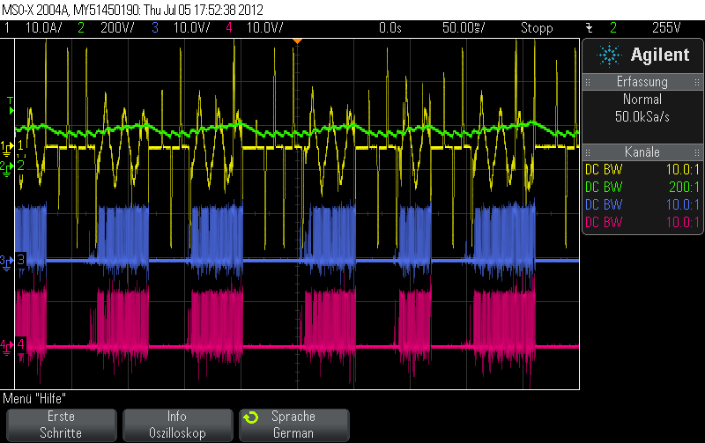Select the channel 2 ground marker
Viewport: 705px width, 443px height.
point(7,167)
